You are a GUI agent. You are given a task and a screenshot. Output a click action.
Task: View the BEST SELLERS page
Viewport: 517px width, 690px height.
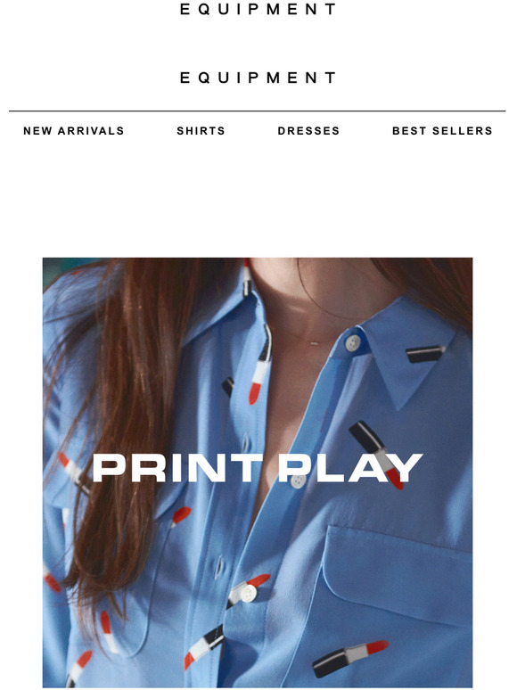(x=442, y=131)
